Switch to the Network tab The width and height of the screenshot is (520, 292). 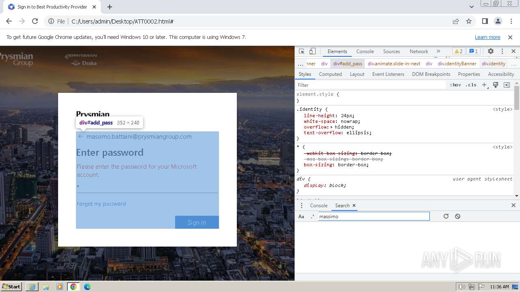tap(419, 52)
